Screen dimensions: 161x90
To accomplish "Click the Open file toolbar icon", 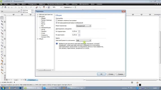I will tap(6, 7).
